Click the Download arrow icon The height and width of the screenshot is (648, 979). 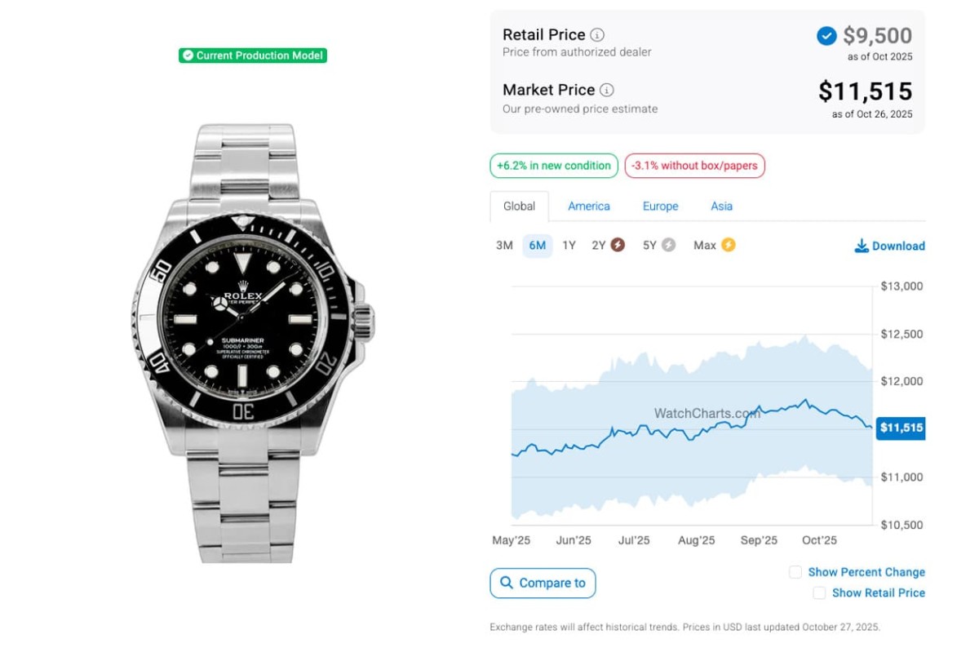click(862, 246)
